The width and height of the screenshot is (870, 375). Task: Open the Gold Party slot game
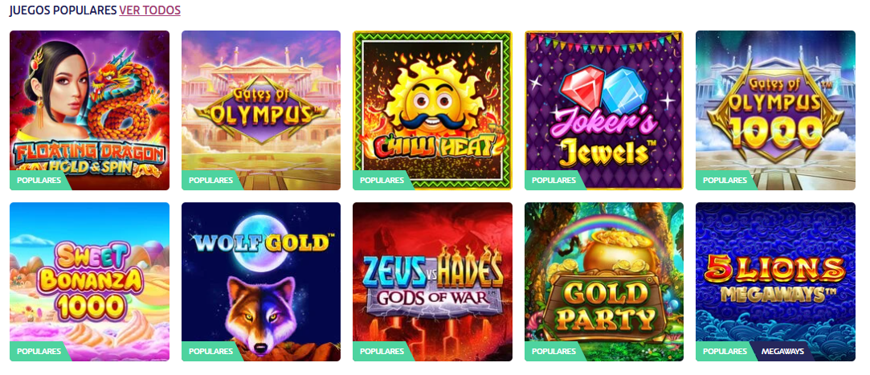603,282
